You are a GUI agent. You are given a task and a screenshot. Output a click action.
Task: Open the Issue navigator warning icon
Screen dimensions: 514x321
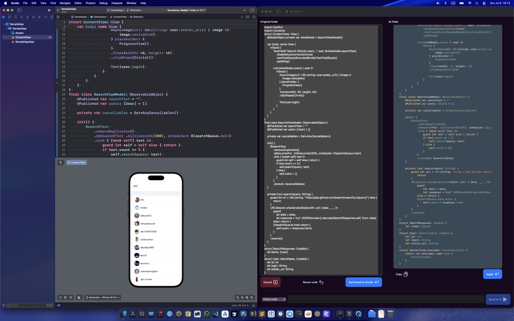pyautogui.click(x=28, y=17)
